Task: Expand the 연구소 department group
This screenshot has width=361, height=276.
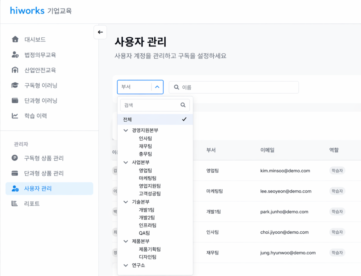Action: tap(126, 265)
